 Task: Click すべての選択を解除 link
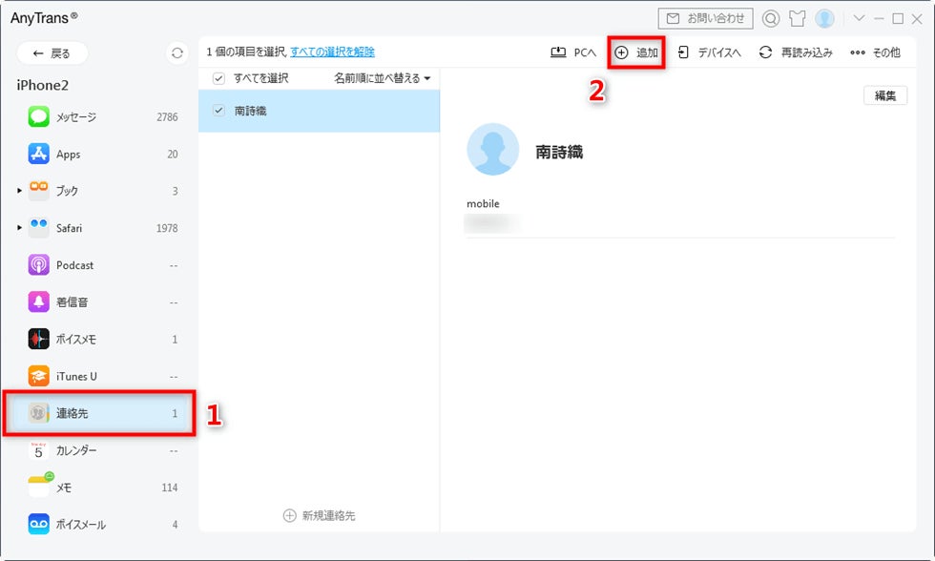(332, 52)
